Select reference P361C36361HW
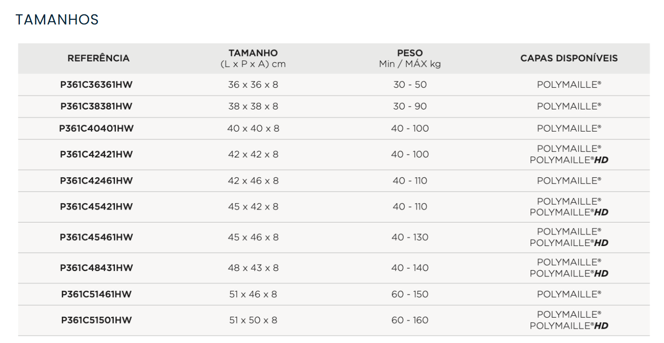This screenshot has height=343, width=664. pyautogui.click(x=96, y=84)
